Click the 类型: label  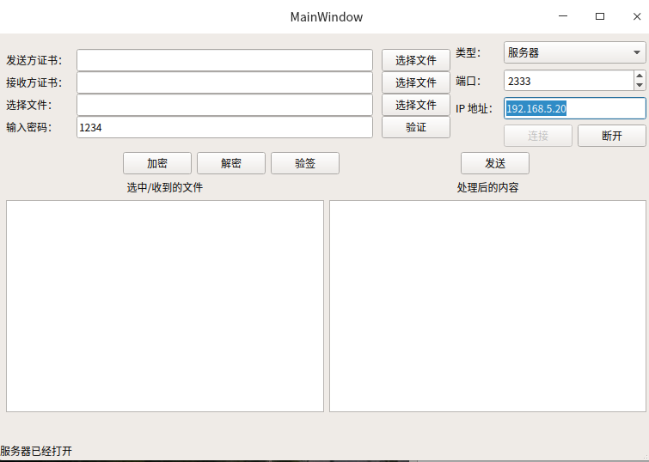(468, 52)
